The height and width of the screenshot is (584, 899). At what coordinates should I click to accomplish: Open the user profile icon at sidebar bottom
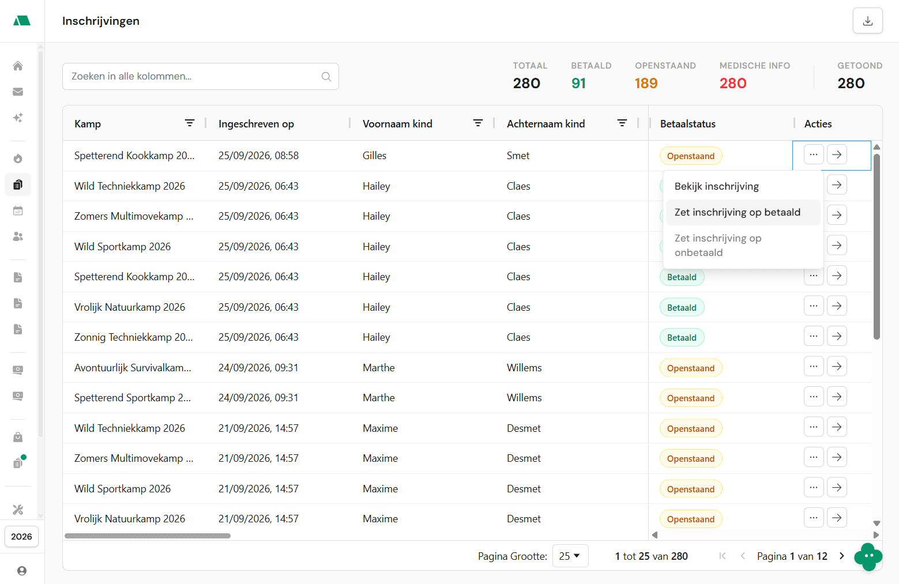(22, 571)
